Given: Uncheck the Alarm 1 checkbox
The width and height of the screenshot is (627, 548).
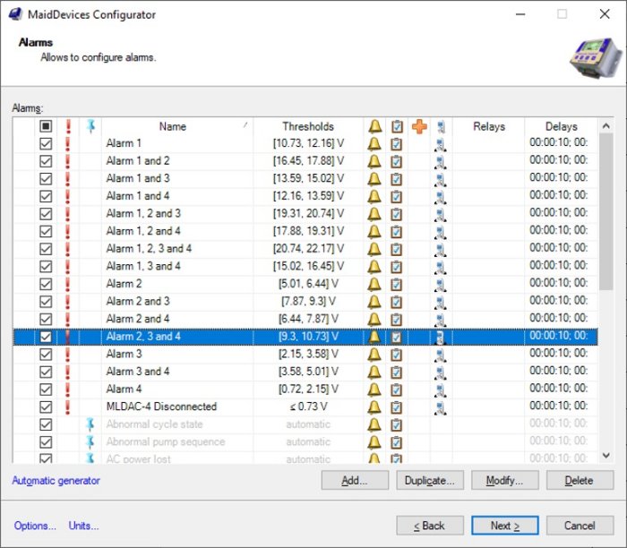Looking at the screenshot, I should click(46, 143).
